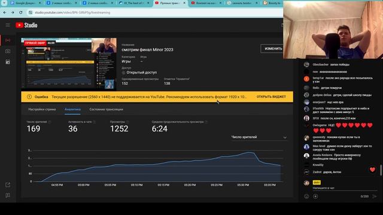
Task: Click the warning icon in error banner
Action: pos(29,97)
